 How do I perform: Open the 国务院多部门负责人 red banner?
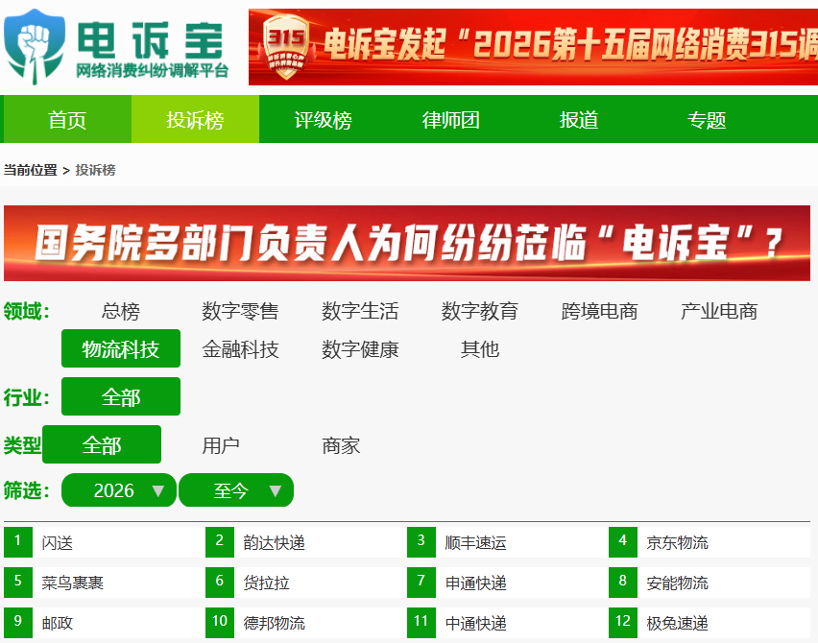point(407,243)
